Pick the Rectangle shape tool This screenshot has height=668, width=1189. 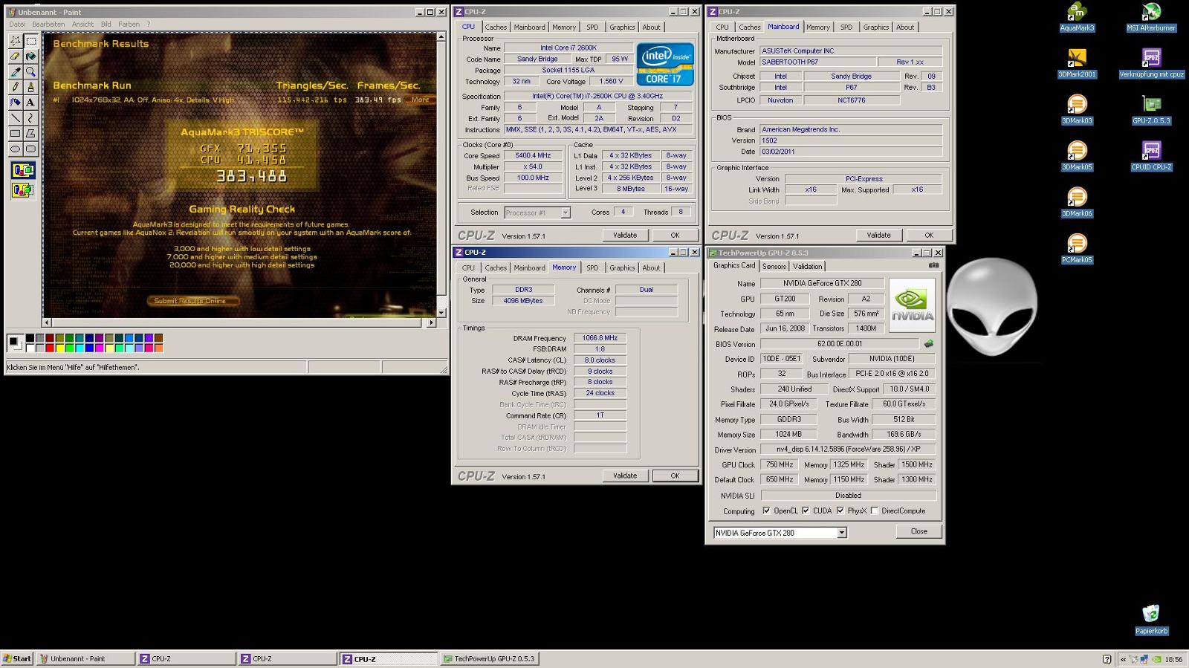15,134
